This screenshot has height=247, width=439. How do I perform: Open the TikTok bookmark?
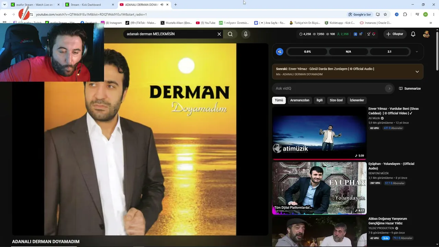[x=141, y=23]
